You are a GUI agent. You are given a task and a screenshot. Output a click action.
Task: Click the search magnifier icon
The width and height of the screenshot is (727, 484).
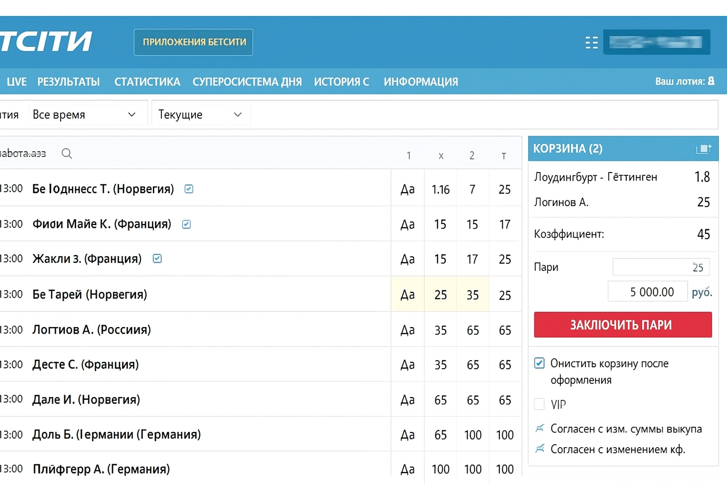click(67, 154)
